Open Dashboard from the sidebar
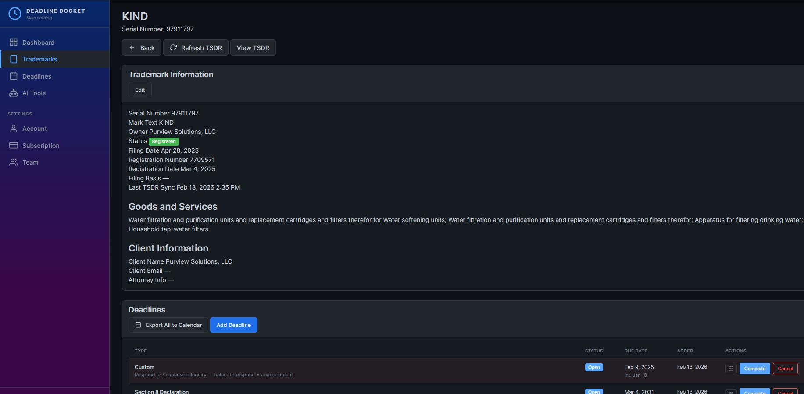804x394 pixels. (38, 43)
